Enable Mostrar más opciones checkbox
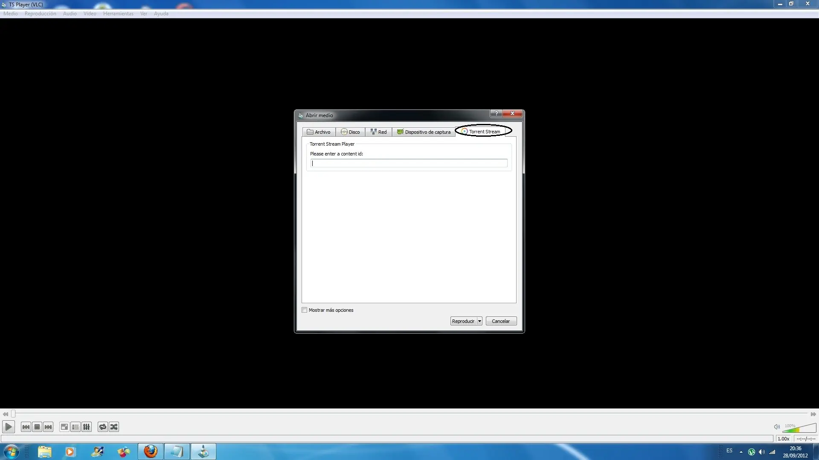This screenshot has width=819, height=460. pos(305,310)
